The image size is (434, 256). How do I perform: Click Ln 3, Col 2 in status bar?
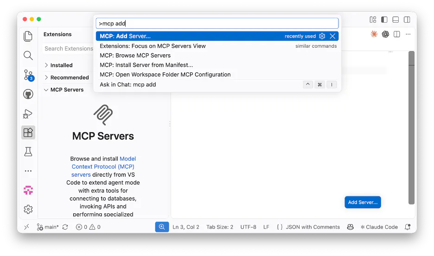(186, 227)
